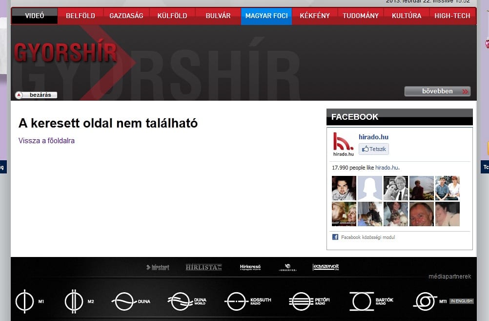Open the hírstart media partner logo
This screenshot has height=321, width=489.
point(158,268)
